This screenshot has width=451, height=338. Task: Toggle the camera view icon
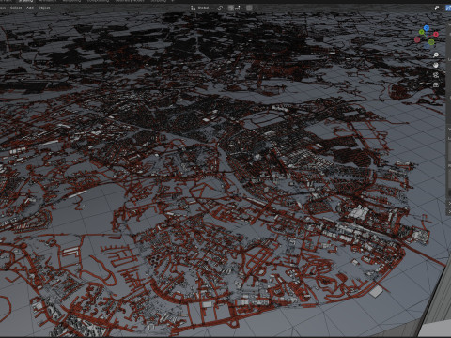pyautogui.click(x=436, y=75)
